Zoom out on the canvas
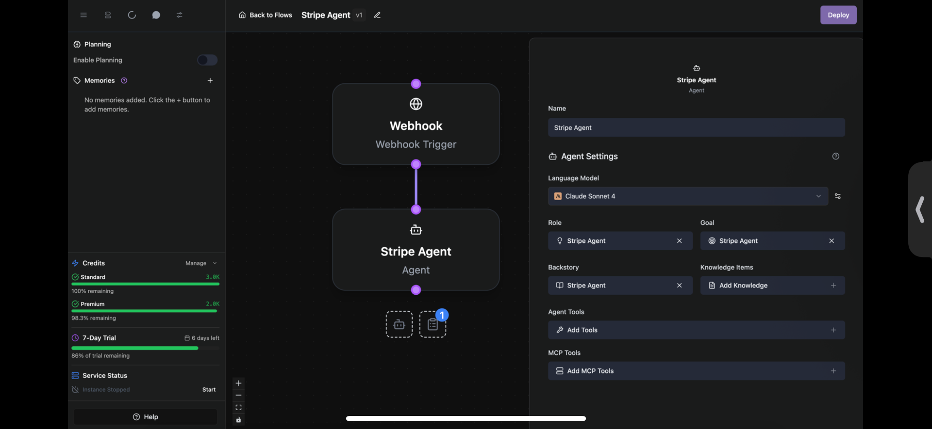 [x=238, y=395]
